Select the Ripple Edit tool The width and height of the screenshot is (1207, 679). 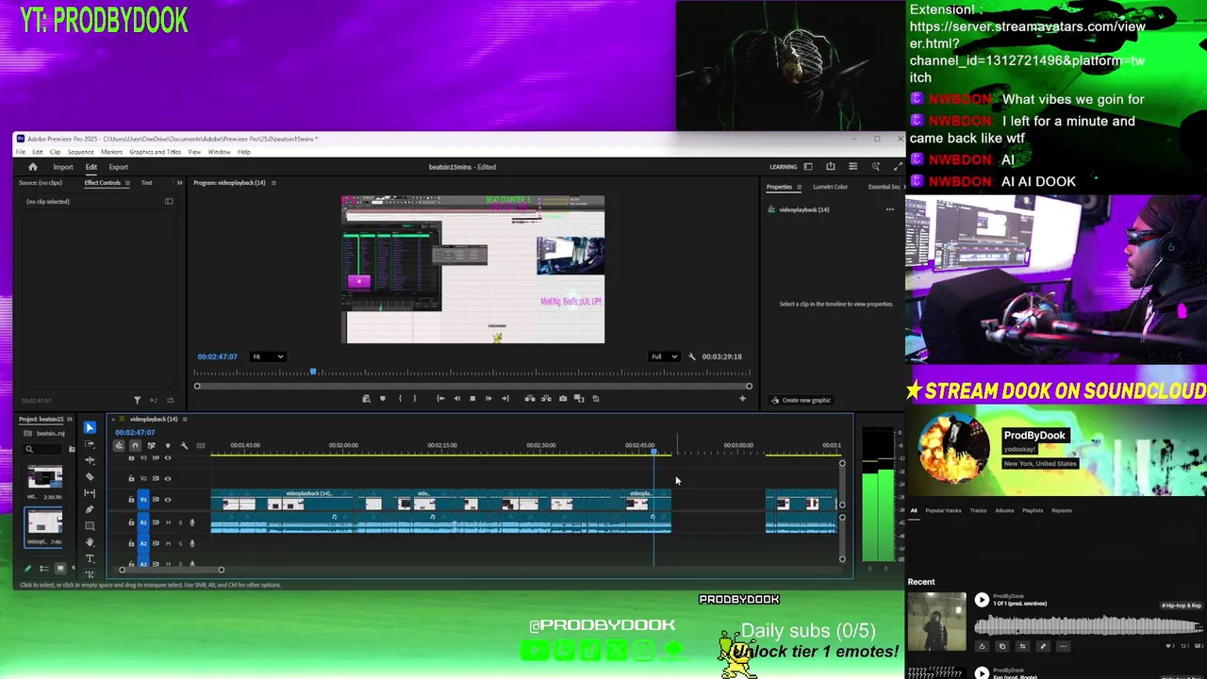pos(90,460)
